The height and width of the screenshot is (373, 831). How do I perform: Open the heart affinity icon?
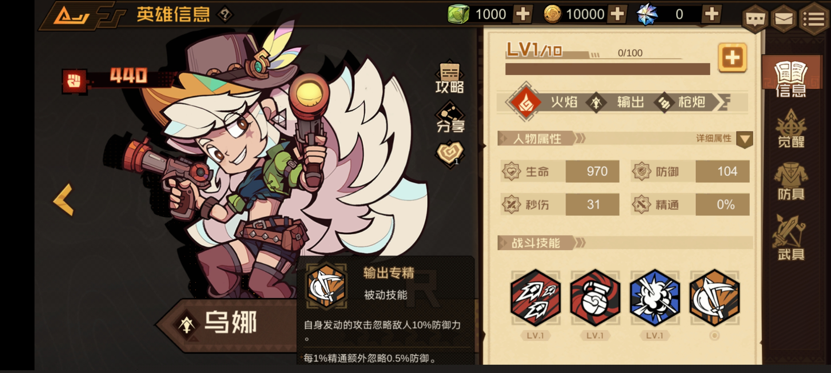(450, 154)
